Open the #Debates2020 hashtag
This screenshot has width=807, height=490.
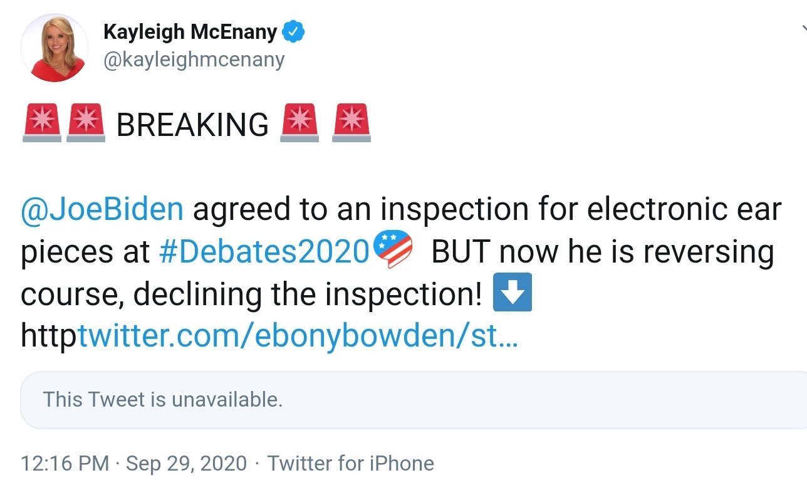pyautogui.click(x=265, y=253)
